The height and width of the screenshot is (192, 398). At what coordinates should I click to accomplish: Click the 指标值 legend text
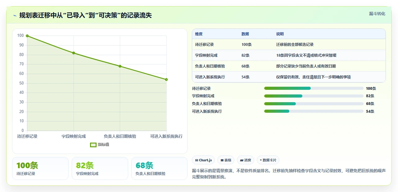104,145
